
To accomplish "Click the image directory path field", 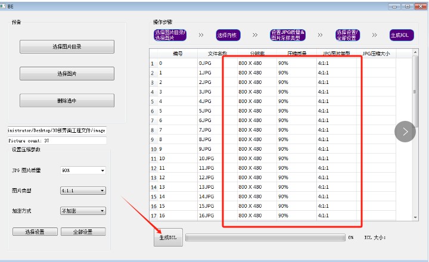I will coord(57,130).
